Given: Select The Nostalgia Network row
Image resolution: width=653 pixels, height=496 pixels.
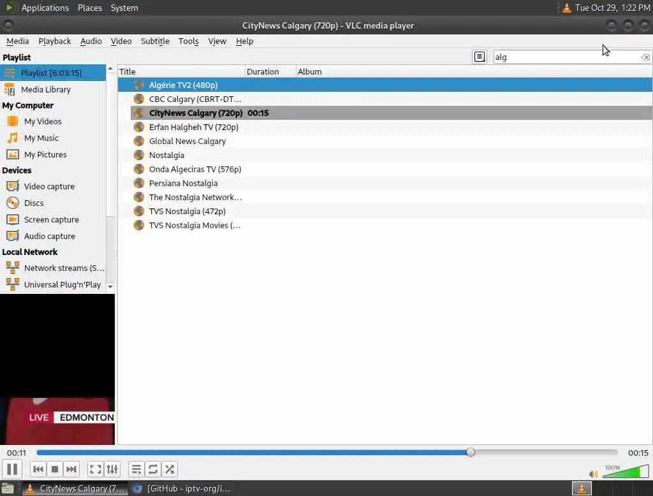Looking at the screenshot, I should 385,197.
